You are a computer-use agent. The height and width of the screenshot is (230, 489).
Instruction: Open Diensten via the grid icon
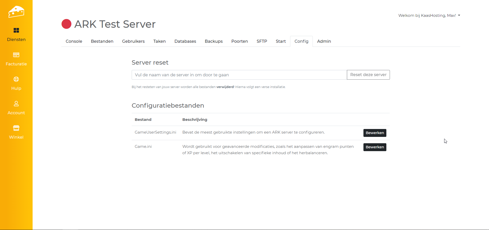click(x=16, y=31)
